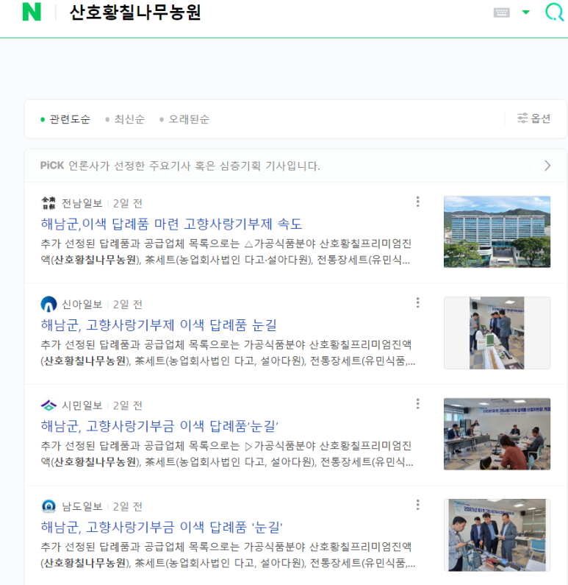568x585 pixels.
Task: Open the 전남일보 press name link
Action: coord(82,203)
